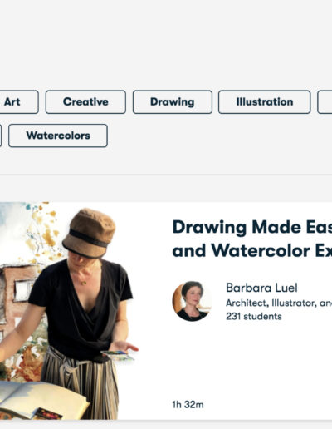
Task: Click the cut-off tag after Illustration
Action: (325, 102)
